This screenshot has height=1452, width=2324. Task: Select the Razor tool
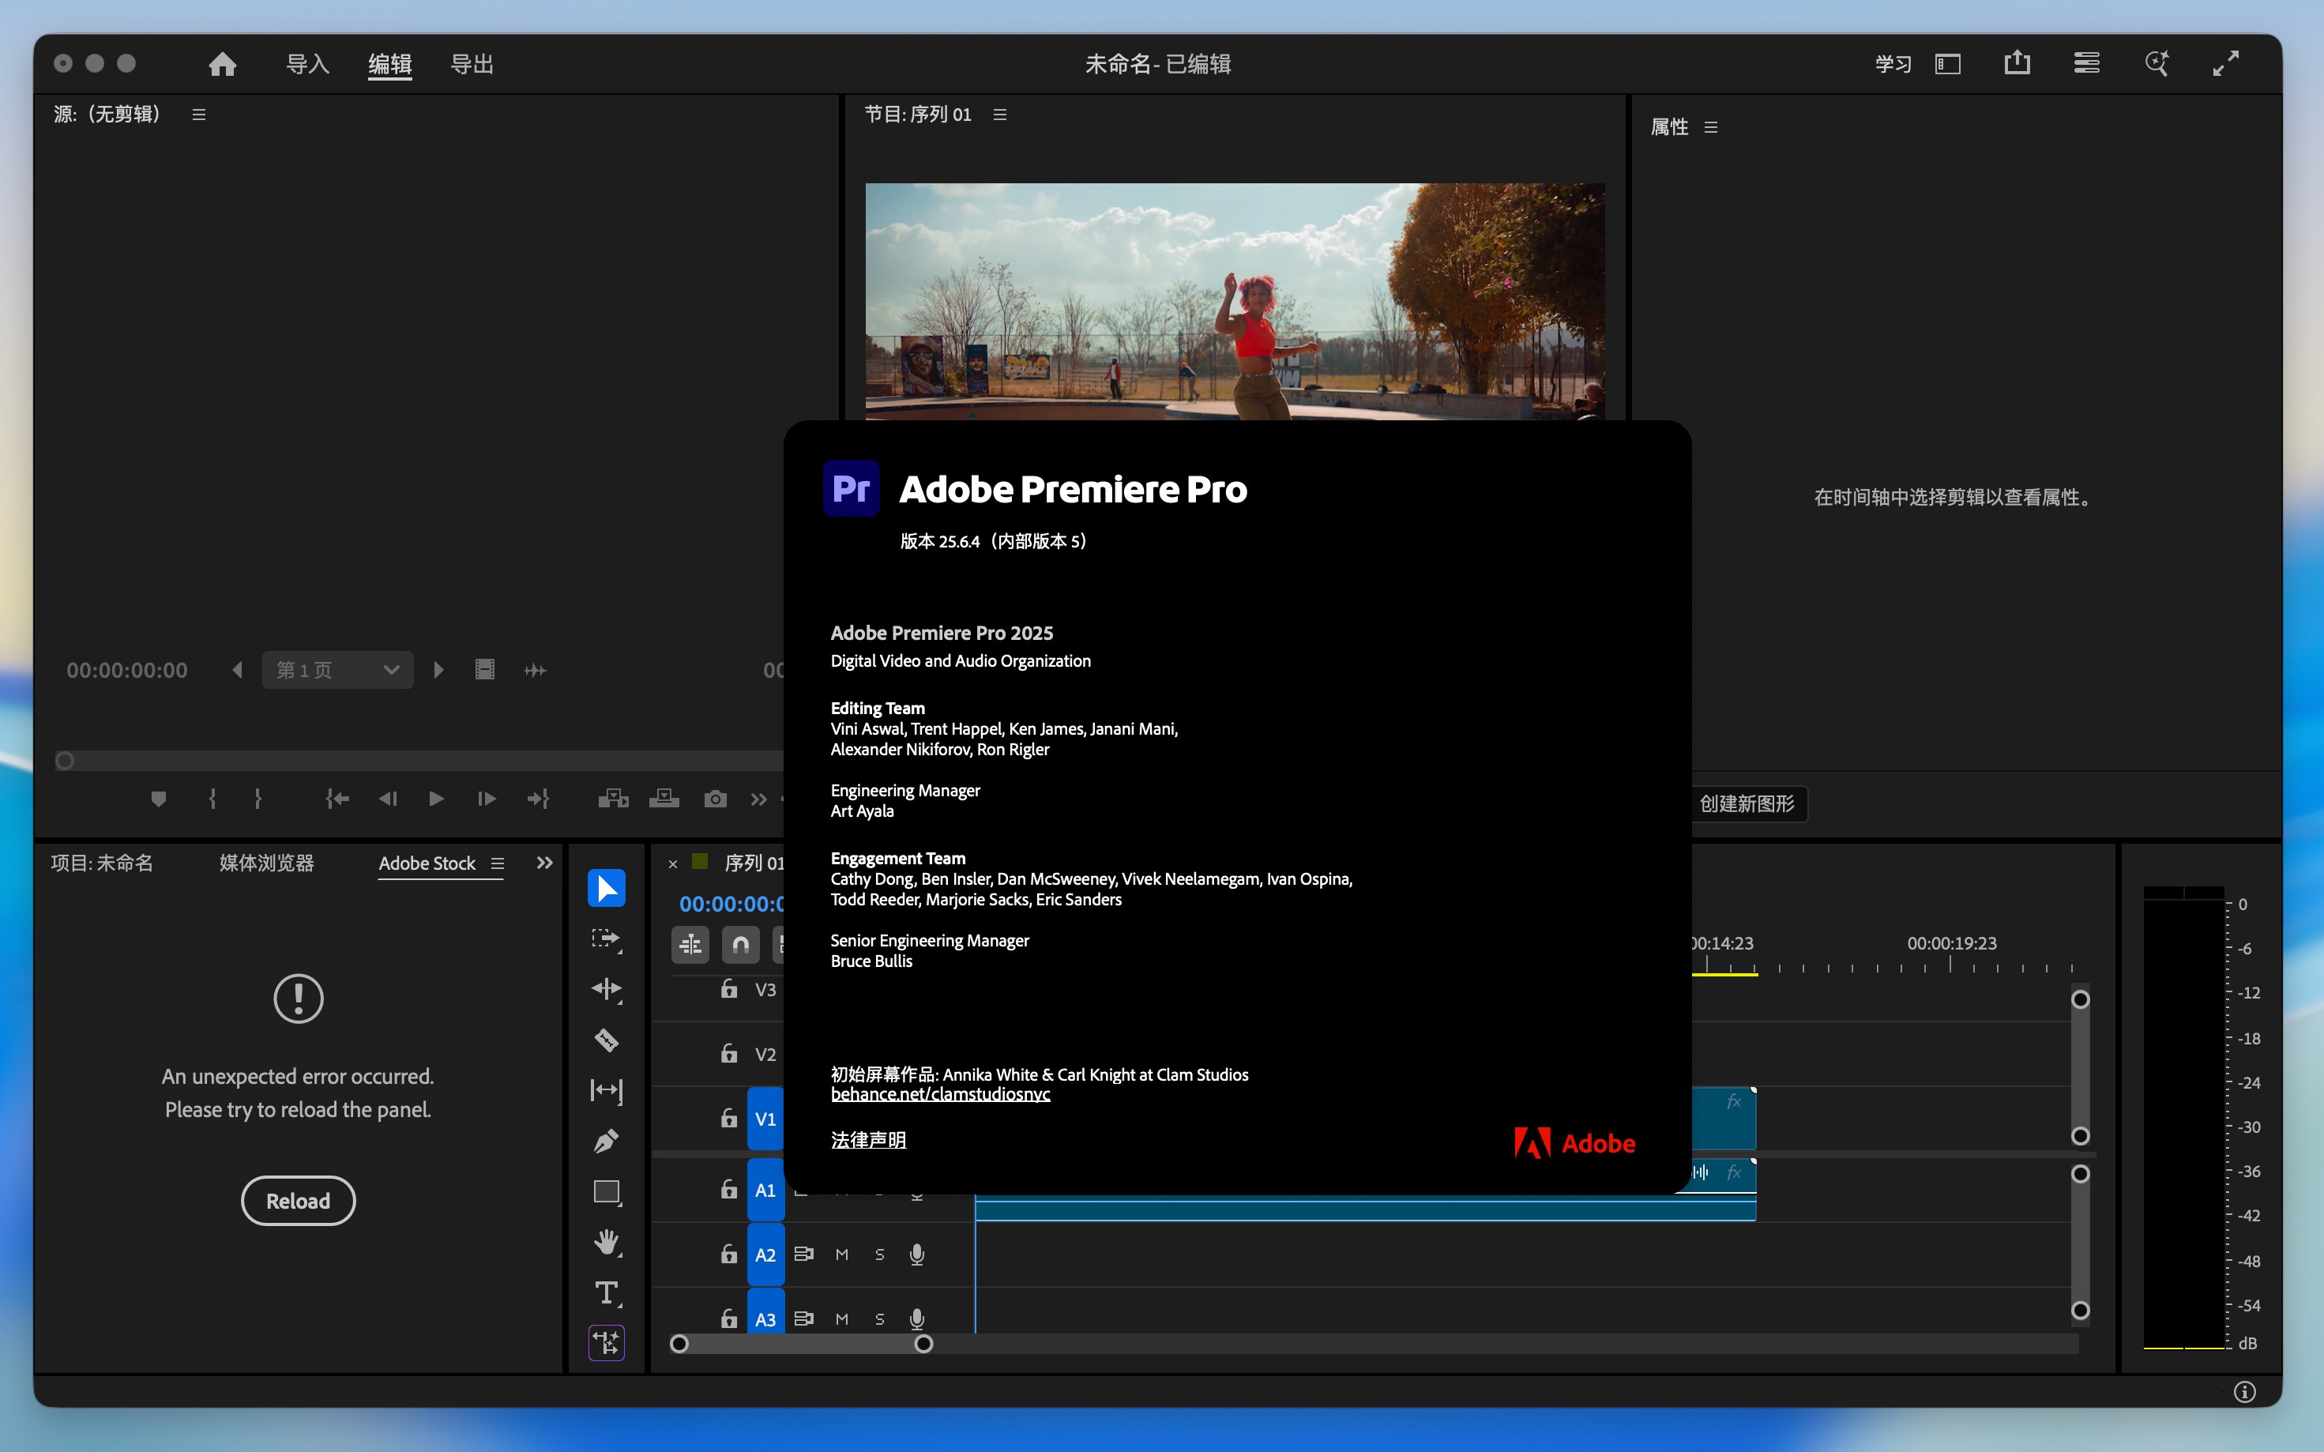(606, 1039)
